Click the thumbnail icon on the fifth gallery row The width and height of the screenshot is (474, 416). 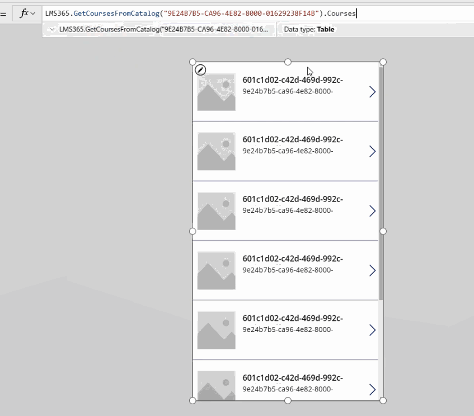(x=216, y=330)
